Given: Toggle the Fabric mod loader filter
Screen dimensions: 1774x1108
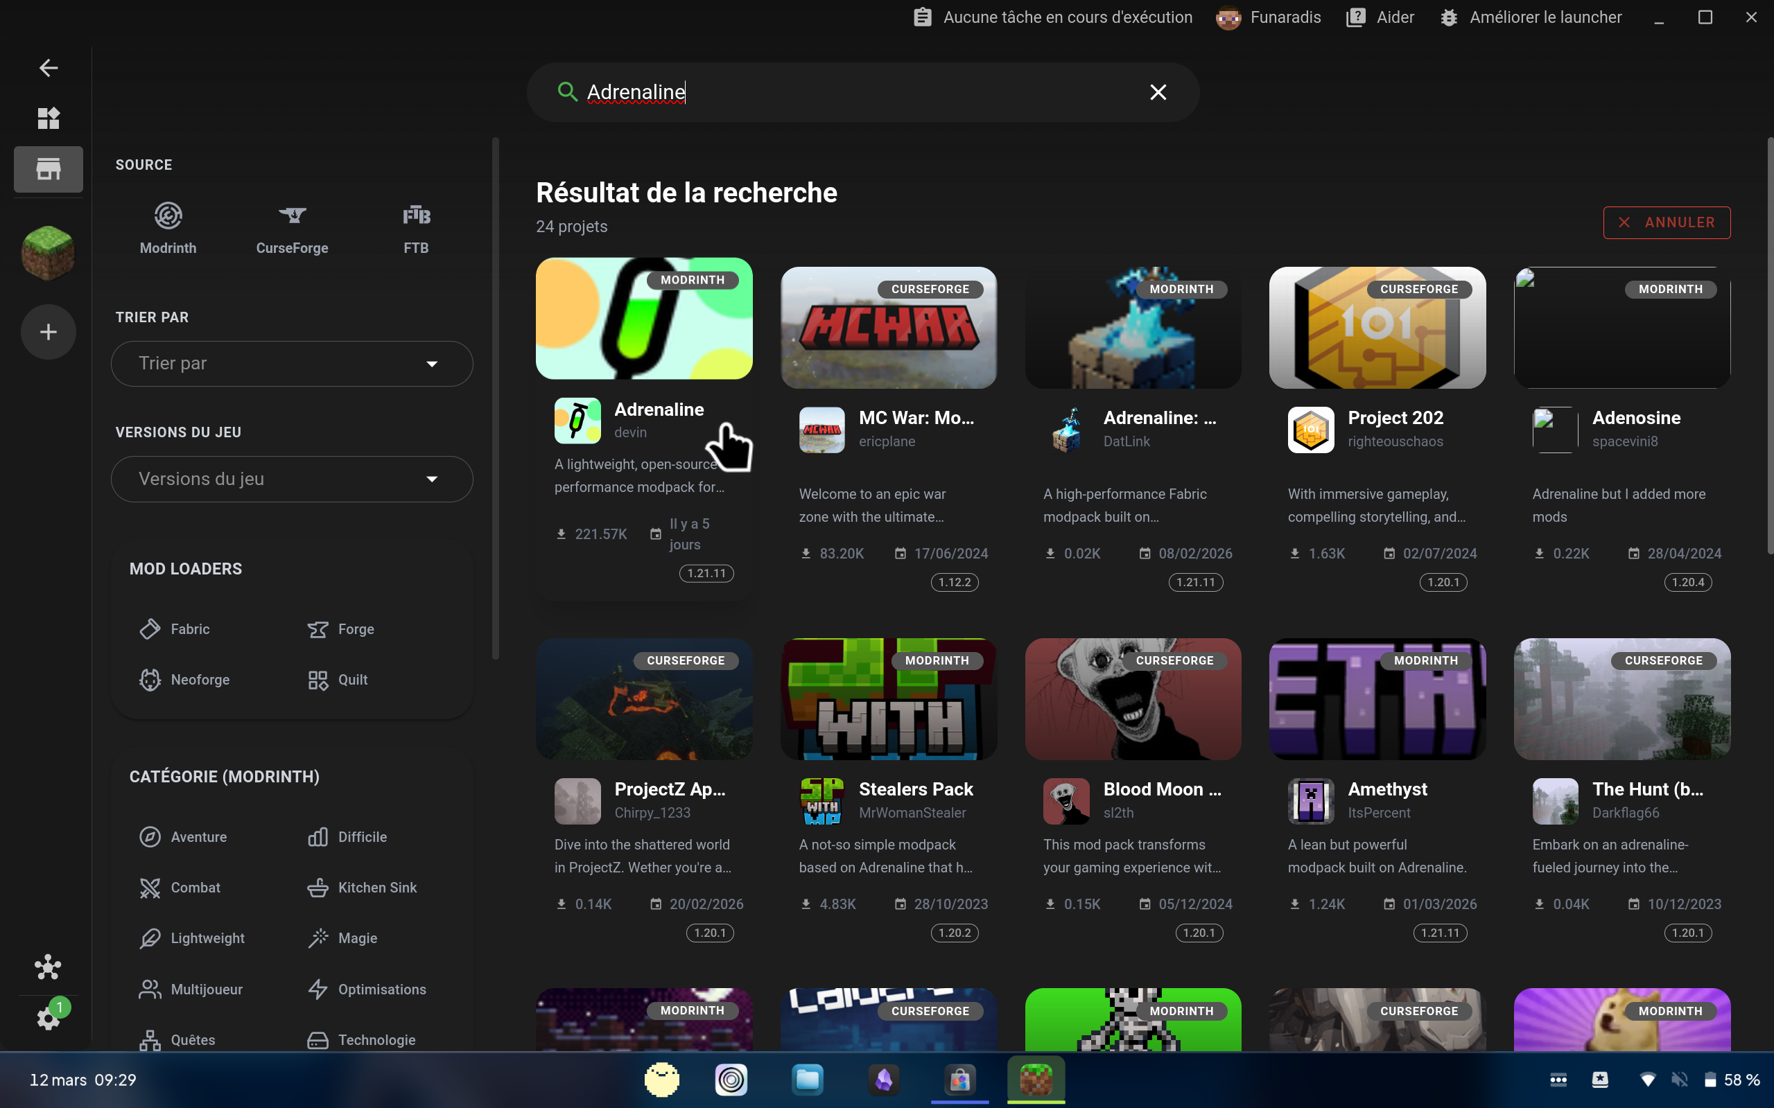Looking at the screenshot, I should (175, 629).
